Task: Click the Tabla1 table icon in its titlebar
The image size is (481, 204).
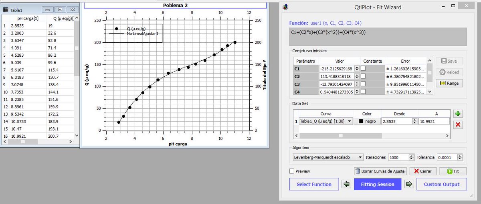Action: pos(6,10)
